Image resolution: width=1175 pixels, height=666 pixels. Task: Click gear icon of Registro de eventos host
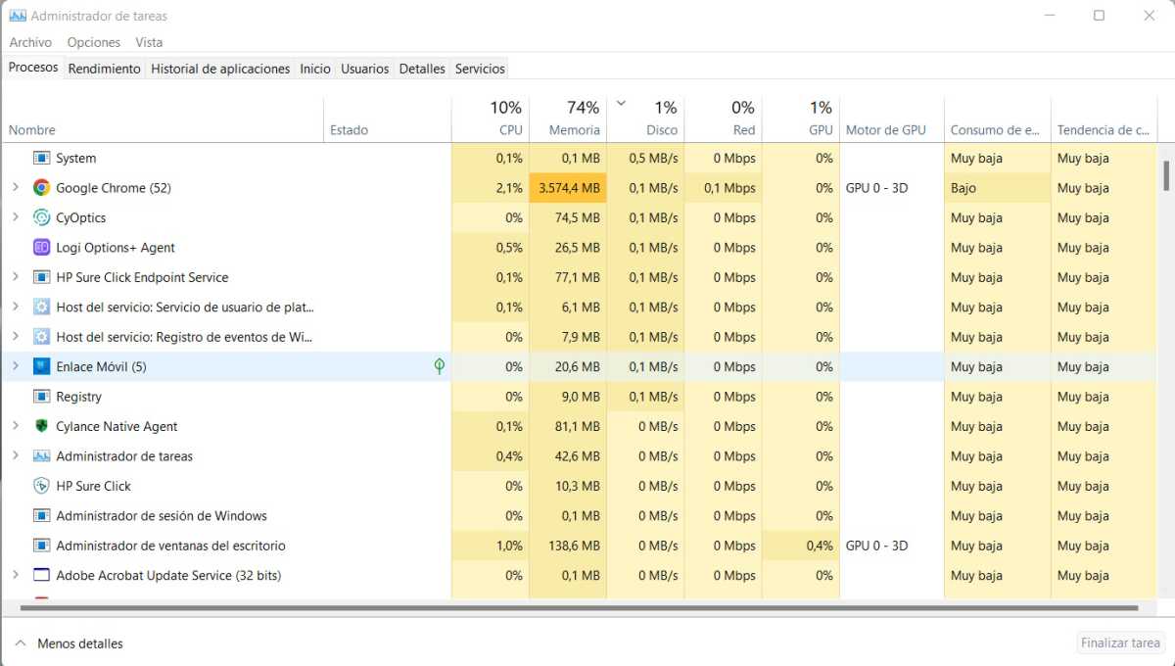point(41,337)
